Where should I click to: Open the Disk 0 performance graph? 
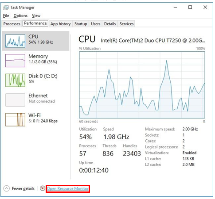[15, 80]
